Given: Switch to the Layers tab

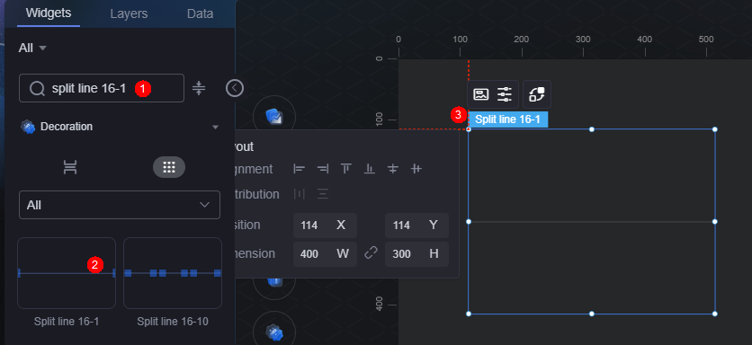Looking at the screenshot, I should click(x=129, y=13).
